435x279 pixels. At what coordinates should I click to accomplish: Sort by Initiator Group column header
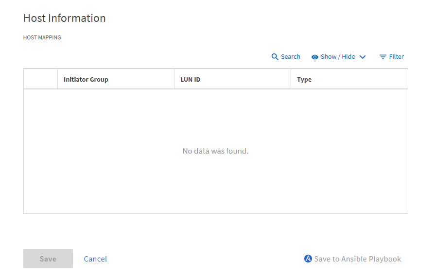86,79
